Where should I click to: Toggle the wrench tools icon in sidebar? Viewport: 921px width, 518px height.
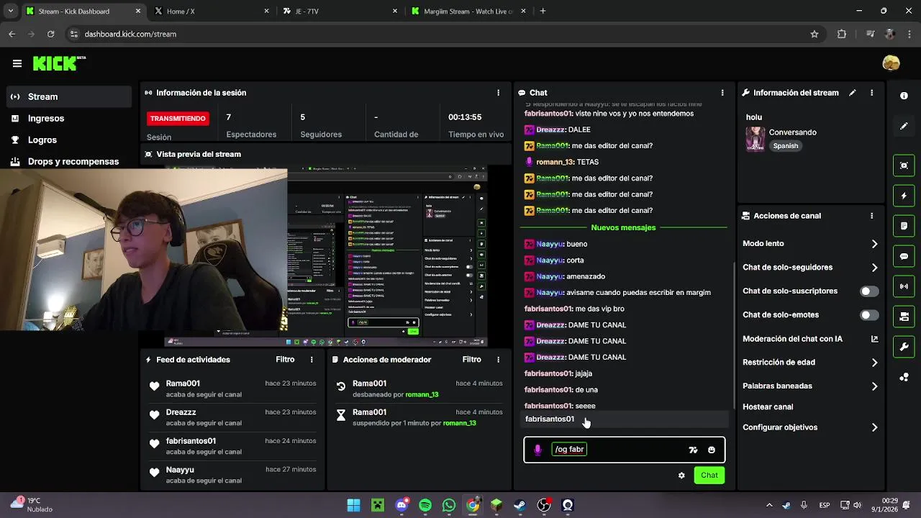coord(904,347)
